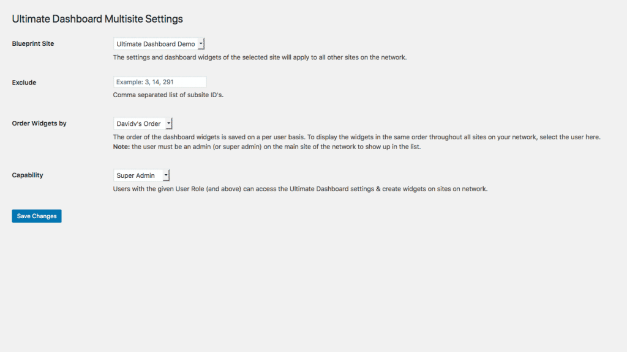627x352 pixels.
Task: Click the User Role capability description text
Action: click(300, 189)
